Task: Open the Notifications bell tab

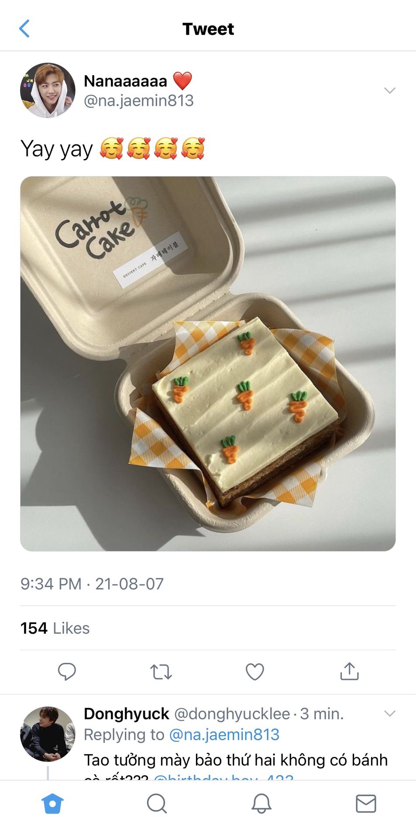Action: coord(261,803)
